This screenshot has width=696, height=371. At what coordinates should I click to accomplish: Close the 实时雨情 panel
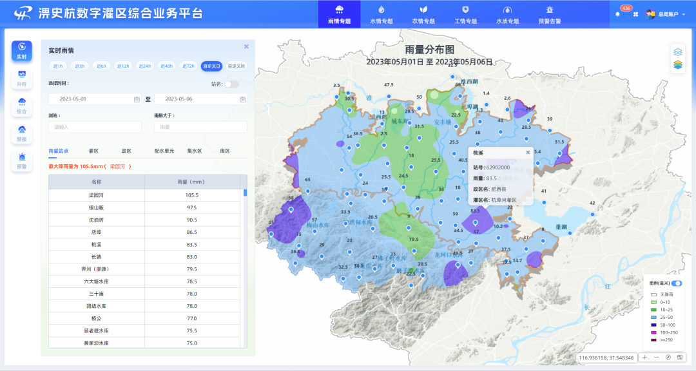[246, 46]
